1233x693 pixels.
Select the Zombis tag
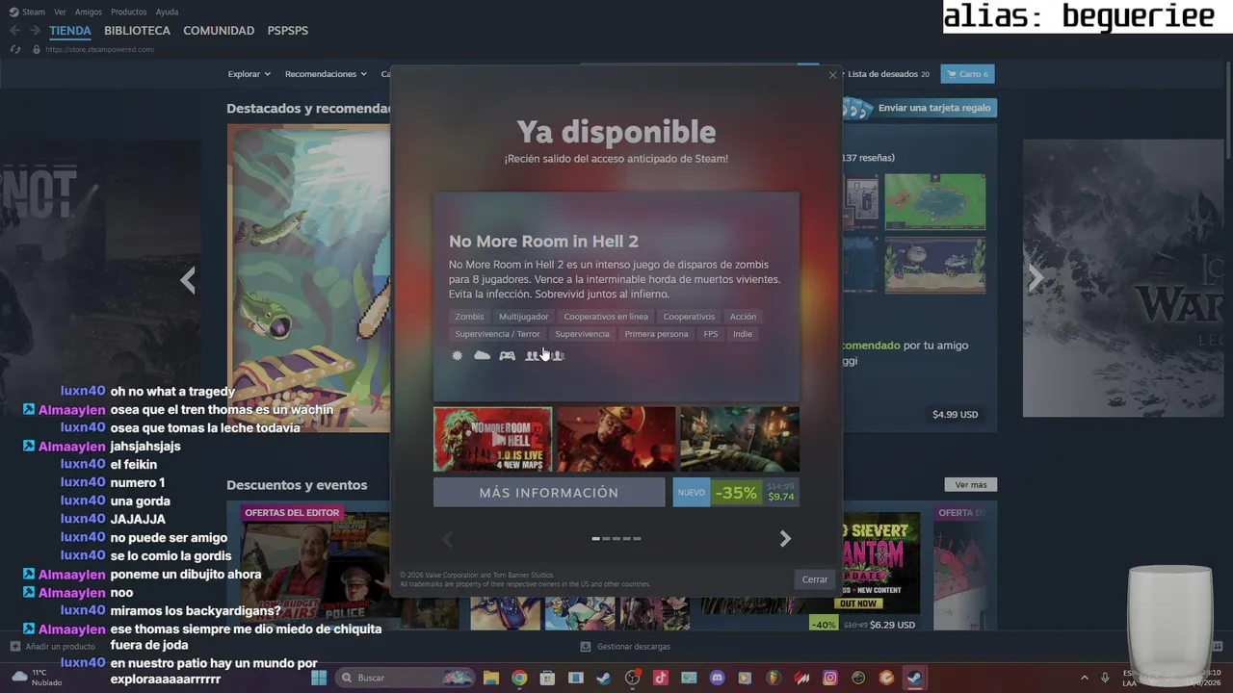469,317
